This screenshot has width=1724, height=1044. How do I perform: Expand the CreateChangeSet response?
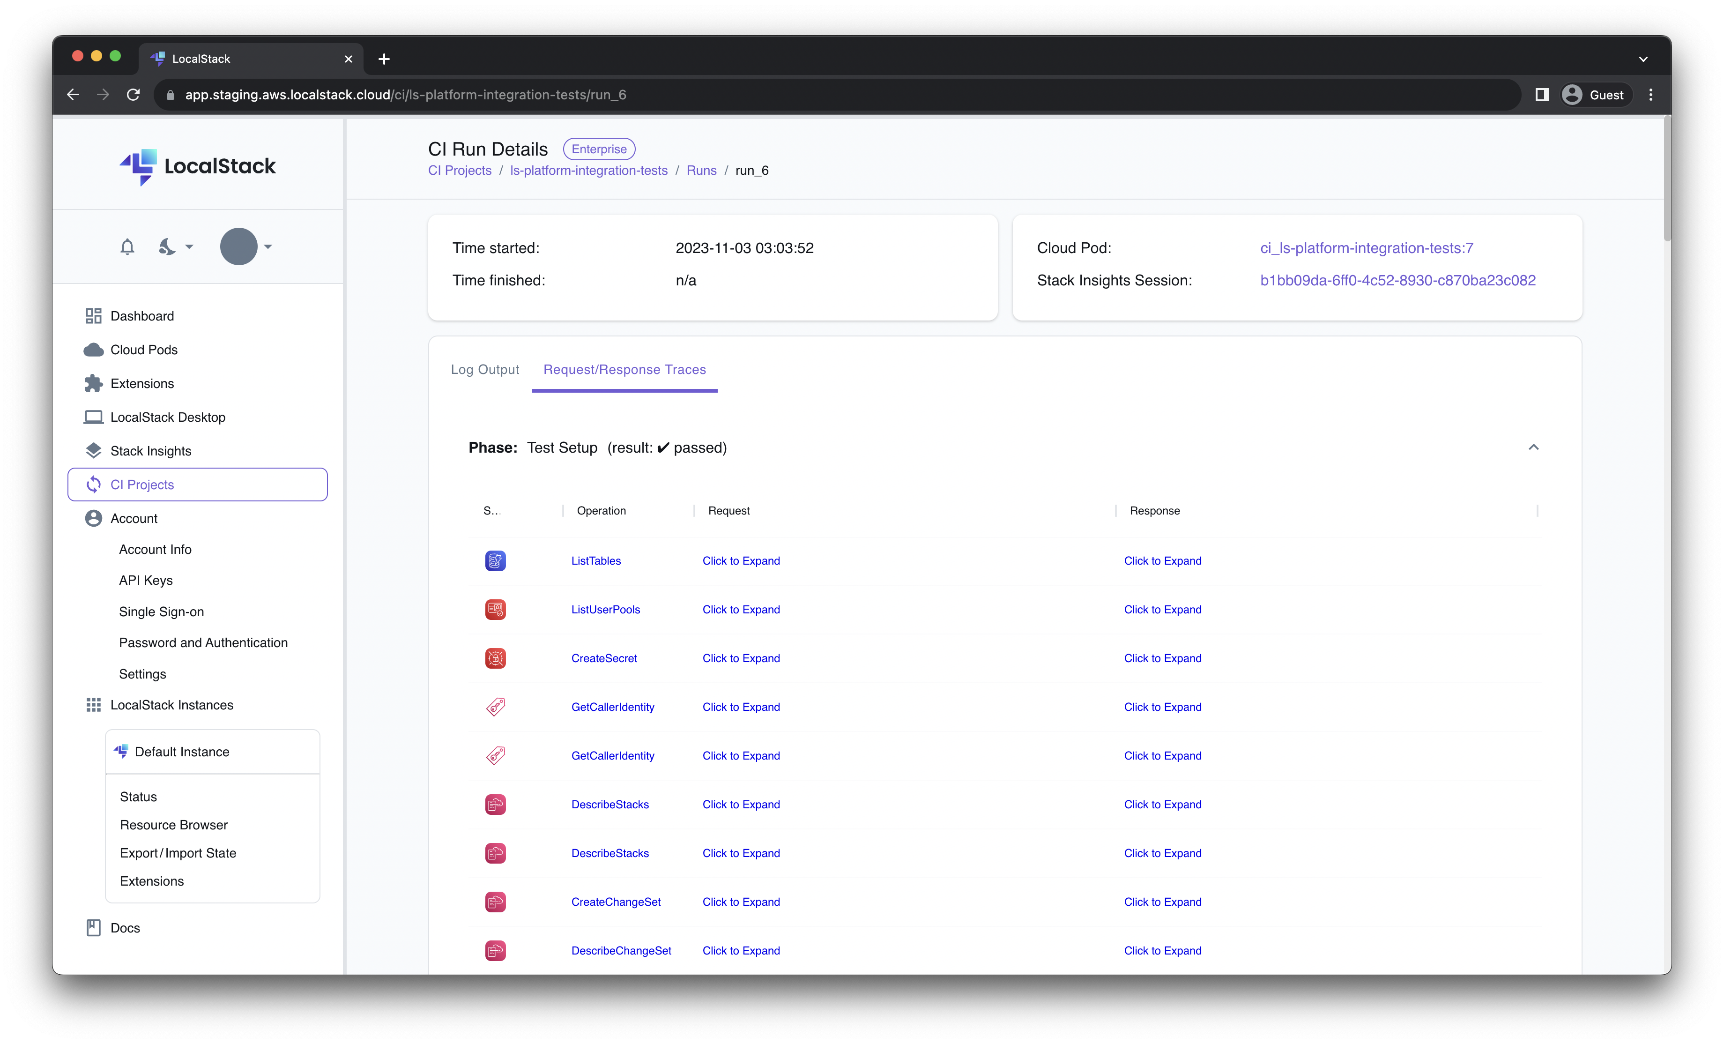(1162, 902)
